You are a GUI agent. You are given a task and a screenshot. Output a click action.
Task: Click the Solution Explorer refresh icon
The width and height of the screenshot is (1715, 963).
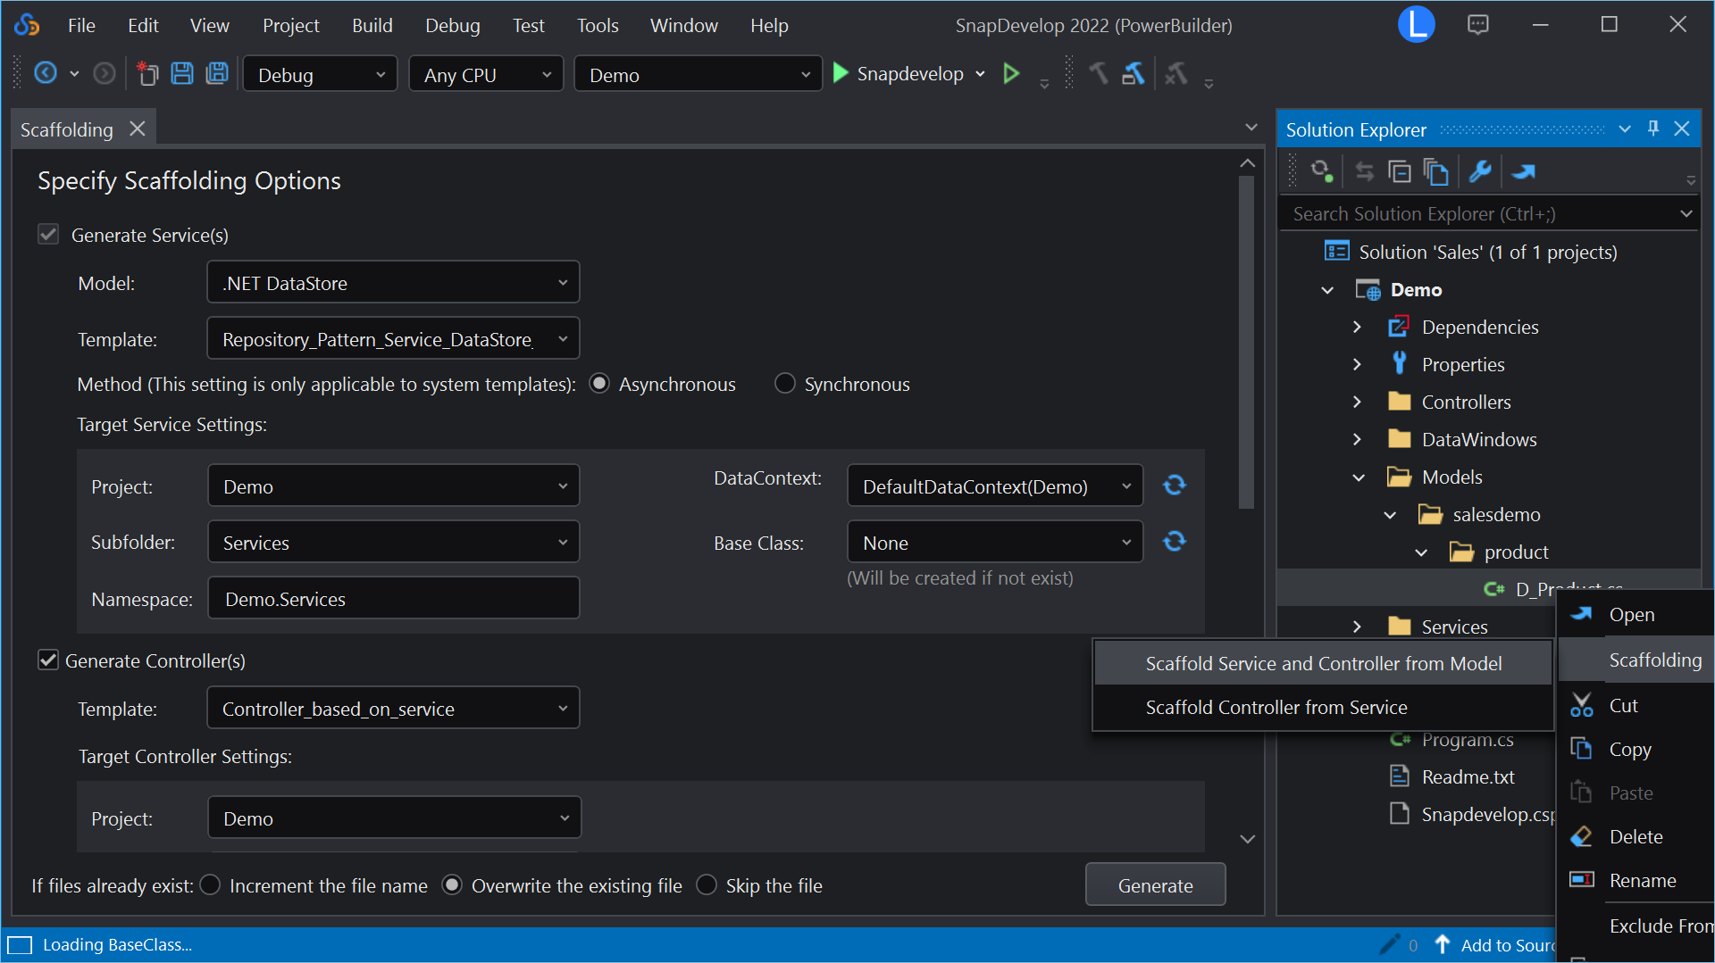click(1322, 171)
